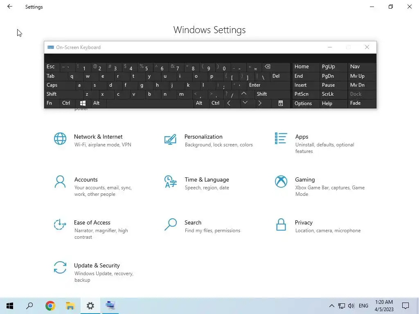Go back with Settings back arrow
This screenshot has width=419, height=314.
10,7
